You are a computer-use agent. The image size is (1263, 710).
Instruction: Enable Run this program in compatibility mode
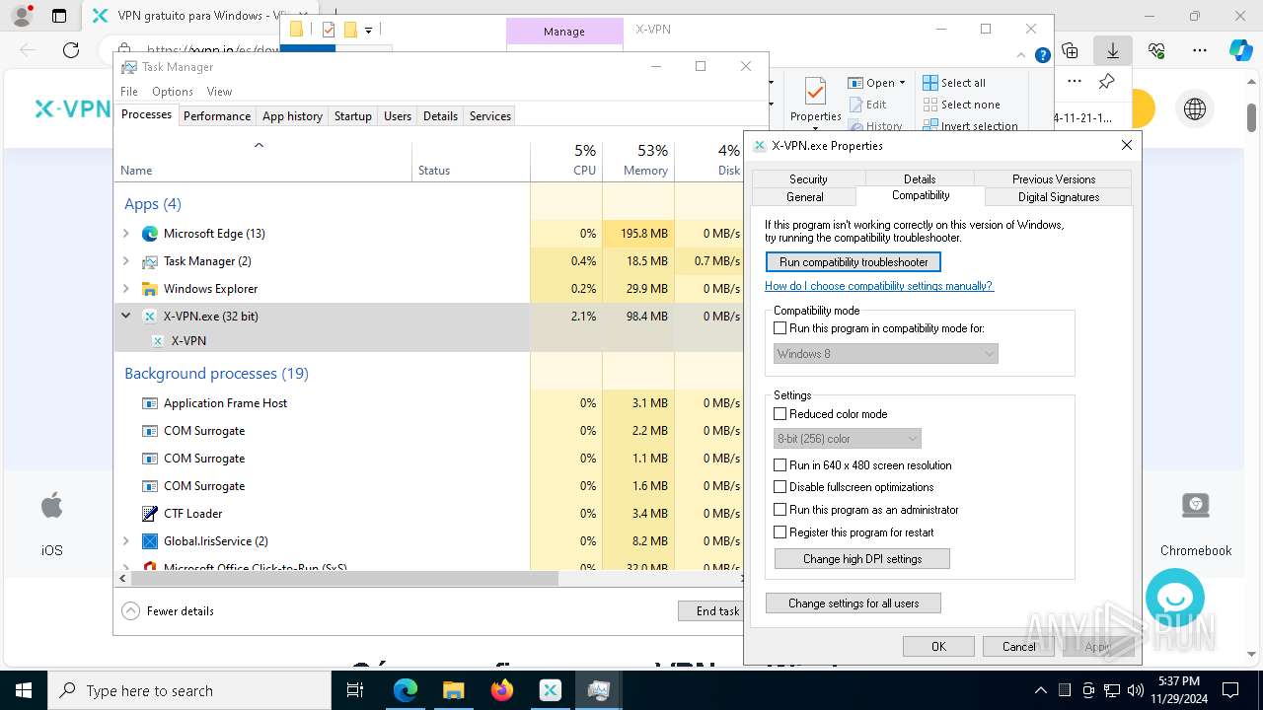(780, 328)
